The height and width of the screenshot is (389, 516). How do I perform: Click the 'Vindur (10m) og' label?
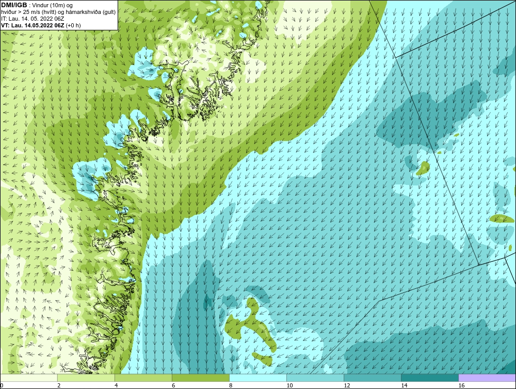click(53, 5)
